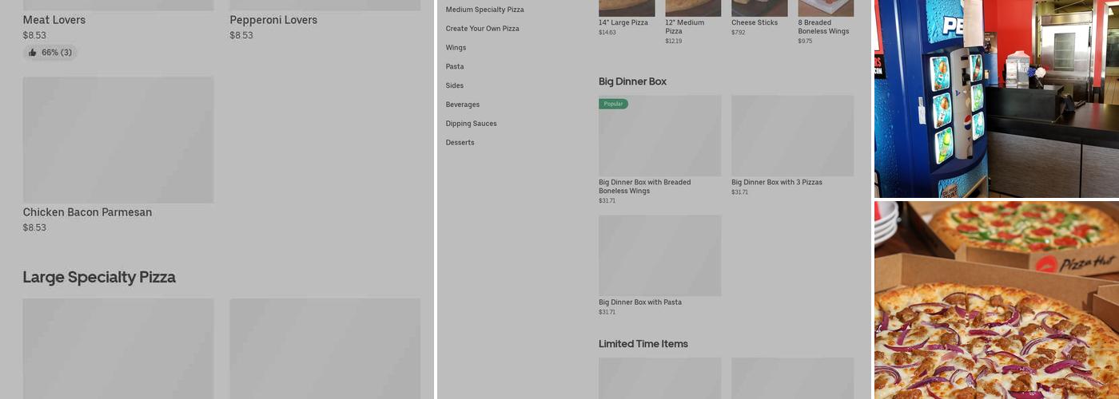Open Big Dinner Box with Pasta
This screenshot has width=1119, height=399.
(x=640, y=302)
